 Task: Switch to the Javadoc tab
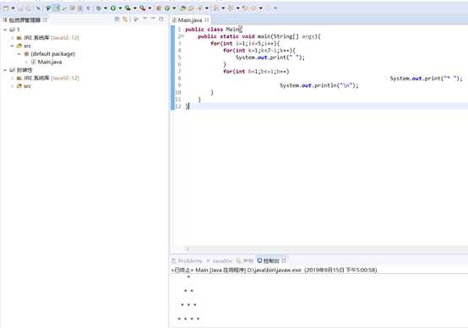(x=219, y=260)
